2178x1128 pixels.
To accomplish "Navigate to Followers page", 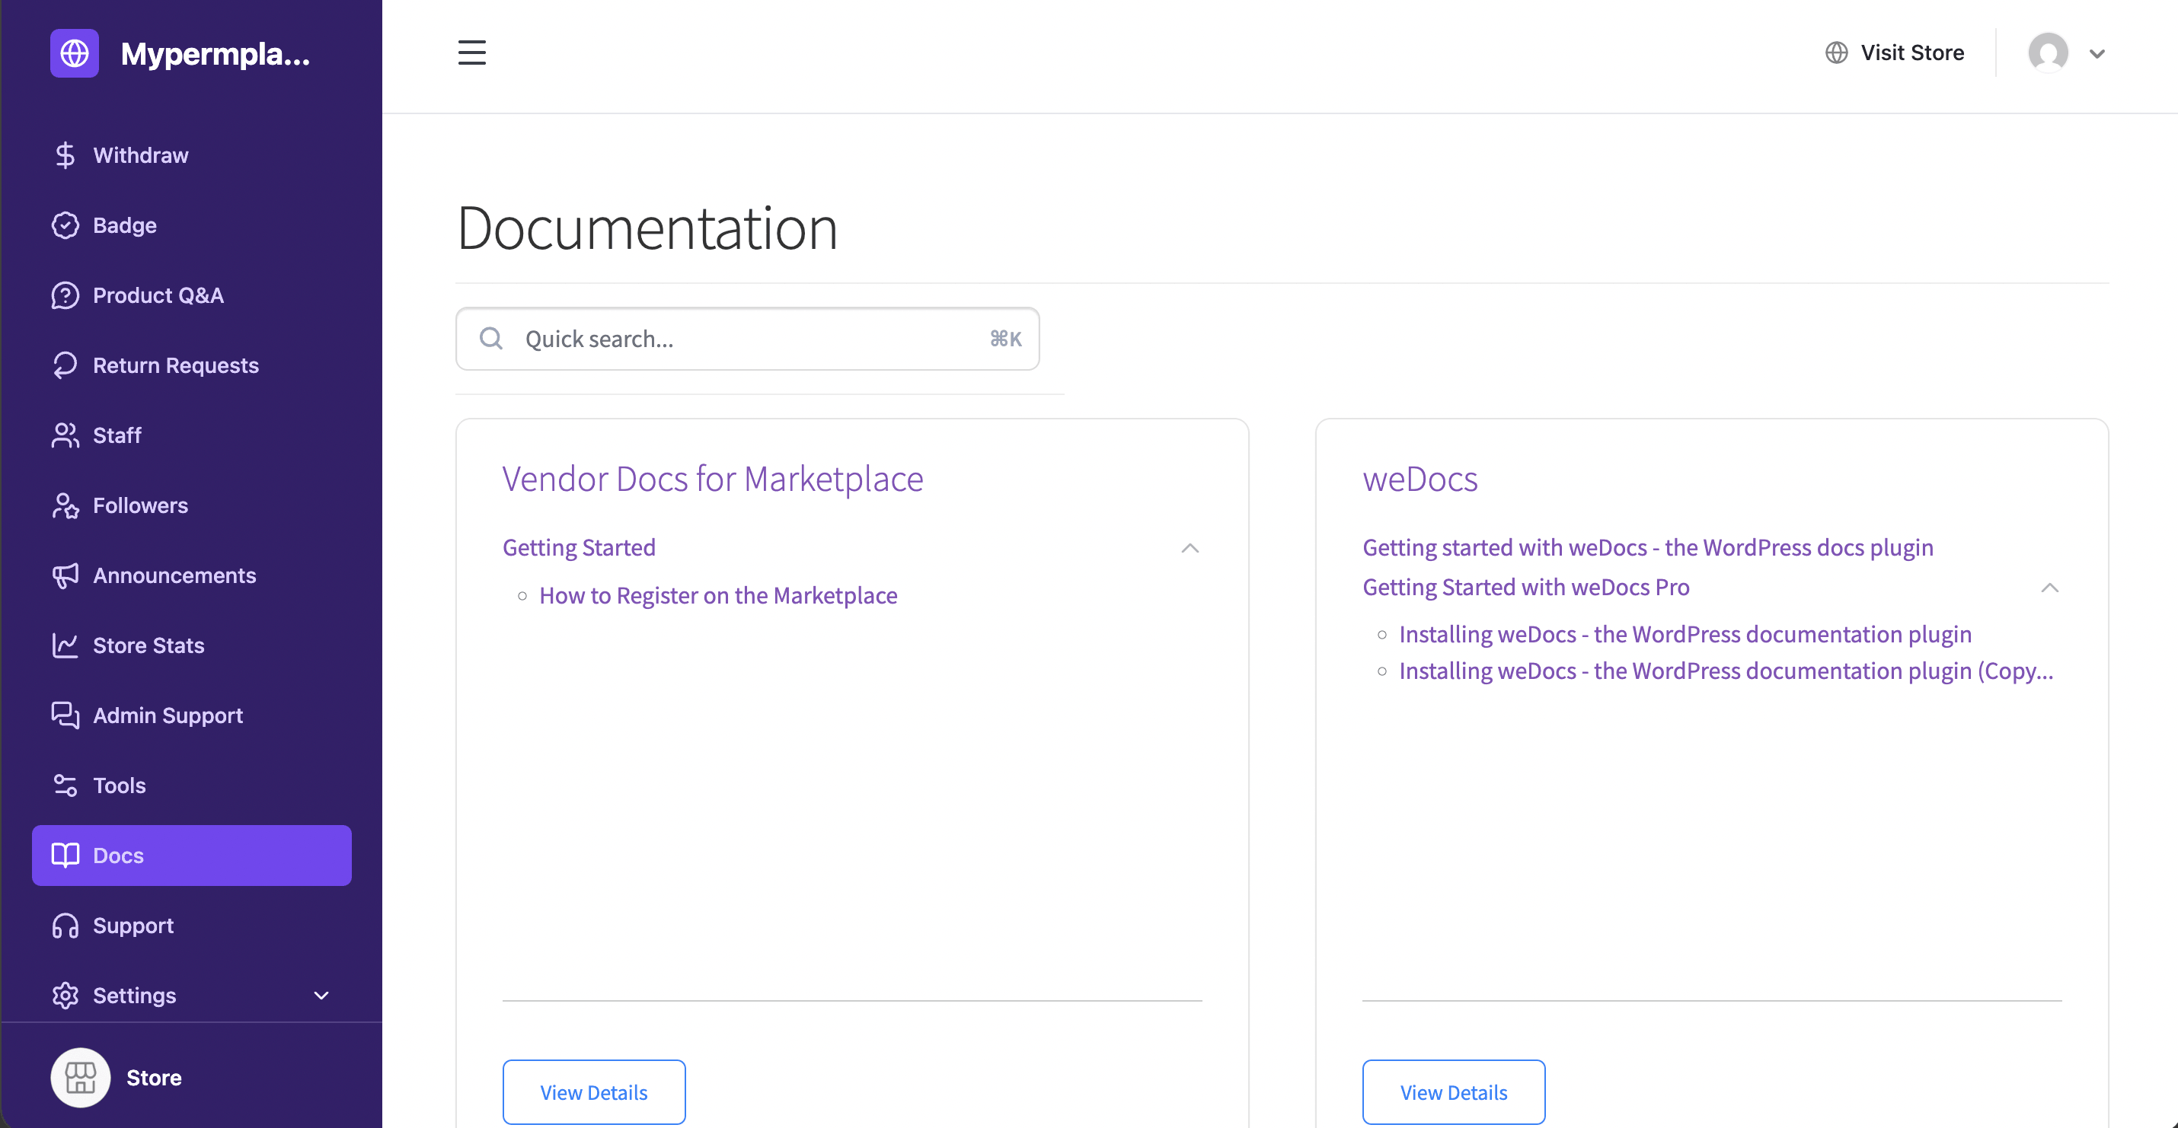I will (x=192, y=505).
